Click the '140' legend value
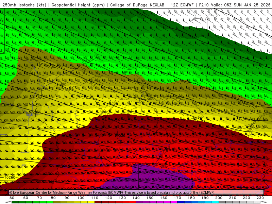The image size is (272, 204). 136,198
